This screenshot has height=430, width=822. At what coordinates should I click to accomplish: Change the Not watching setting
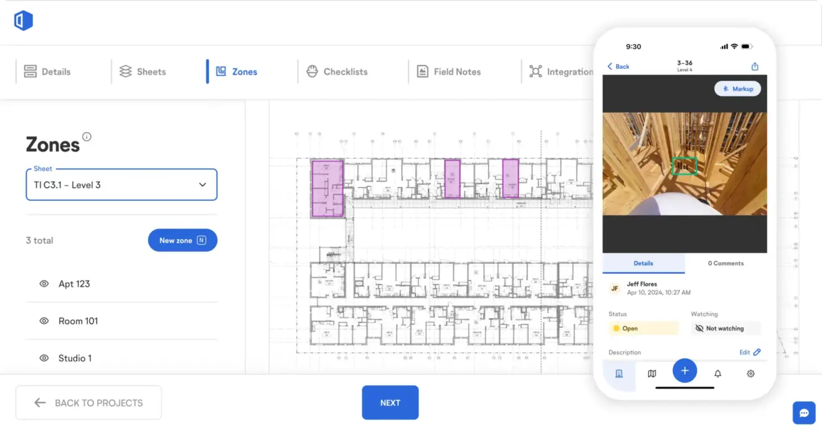tap(725, 328)
